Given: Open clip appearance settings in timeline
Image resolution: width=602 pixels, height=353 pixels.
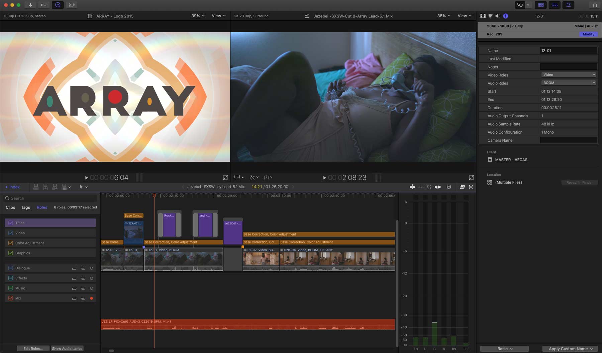Looking at the screenshot, I should pyautogui.click(x=449, y=187).
